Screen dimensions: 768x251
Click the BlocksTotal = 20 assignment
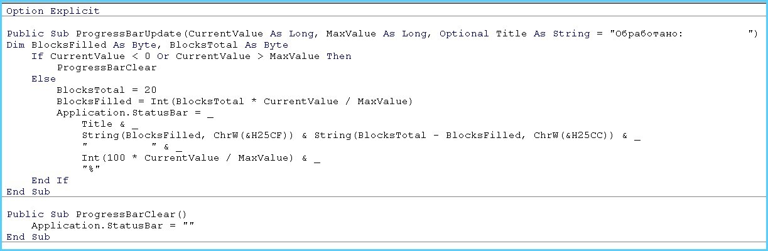click(107, 90)
